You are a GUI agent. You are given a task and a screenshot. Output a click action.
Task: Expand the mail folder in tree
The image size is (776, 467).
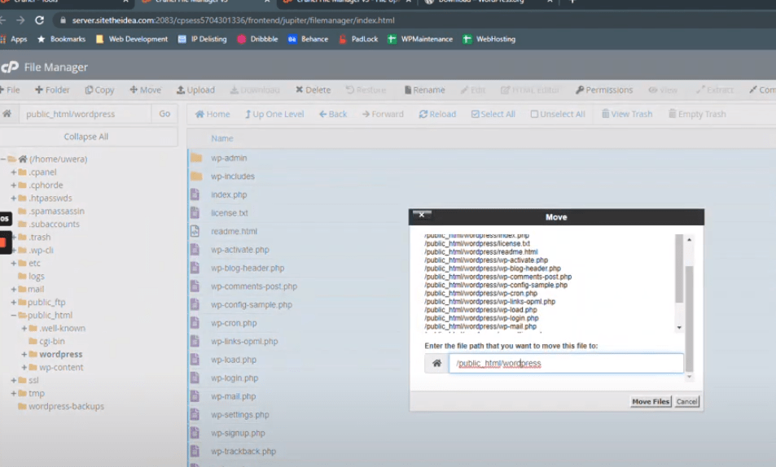(x=14, y=289)
